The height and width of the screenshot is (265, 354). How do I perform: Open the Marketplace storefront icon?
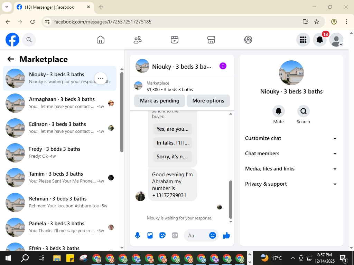coord(211,40)
